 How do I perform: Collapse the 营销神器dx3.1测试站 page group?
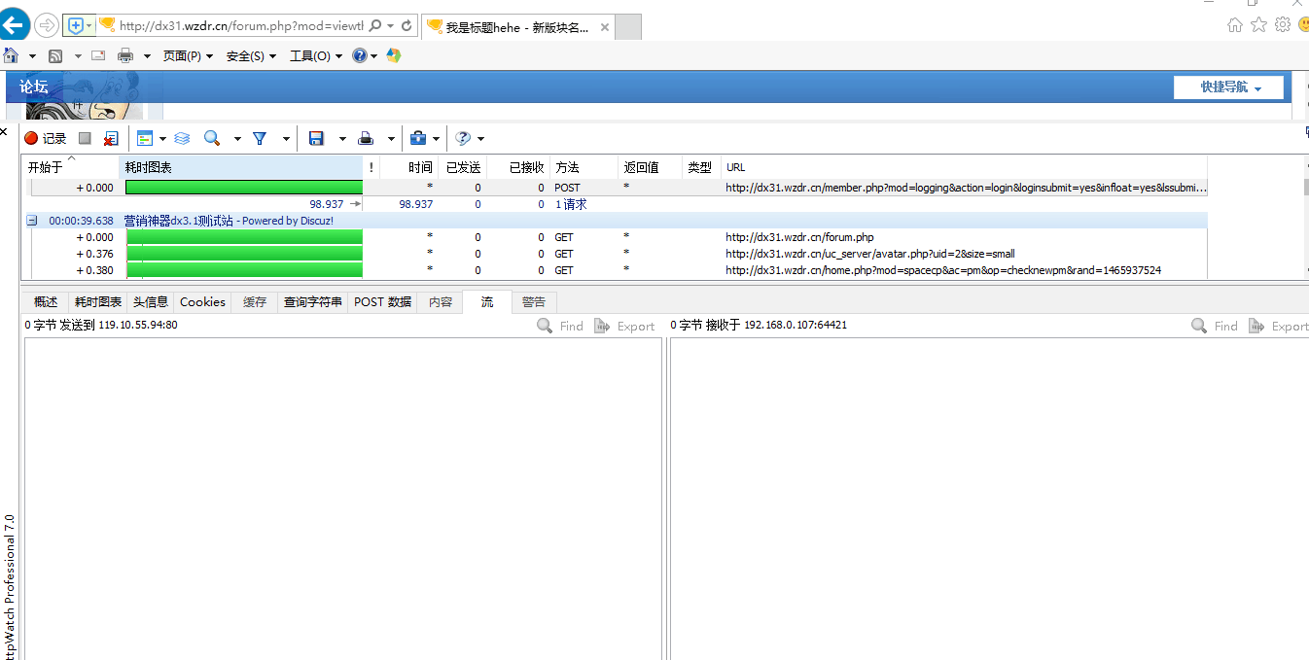32,221
